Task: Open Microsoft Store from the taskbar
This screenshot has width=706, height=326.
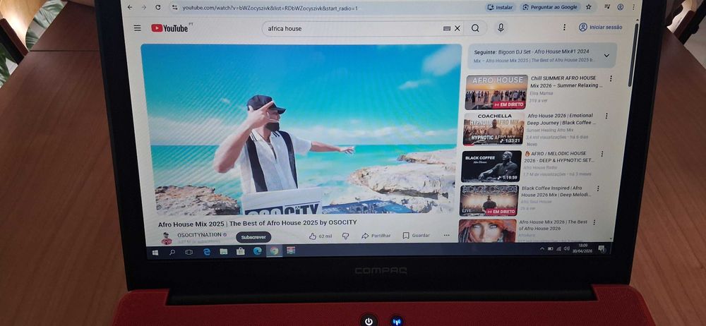Action: click(241, 251)
